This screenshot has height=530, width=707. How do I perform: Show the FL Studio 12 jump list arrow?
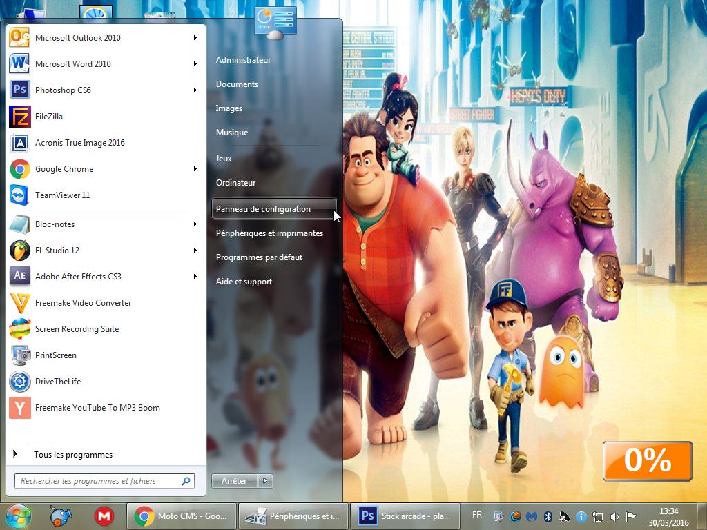pyautogui.click(x=195, y=250)
